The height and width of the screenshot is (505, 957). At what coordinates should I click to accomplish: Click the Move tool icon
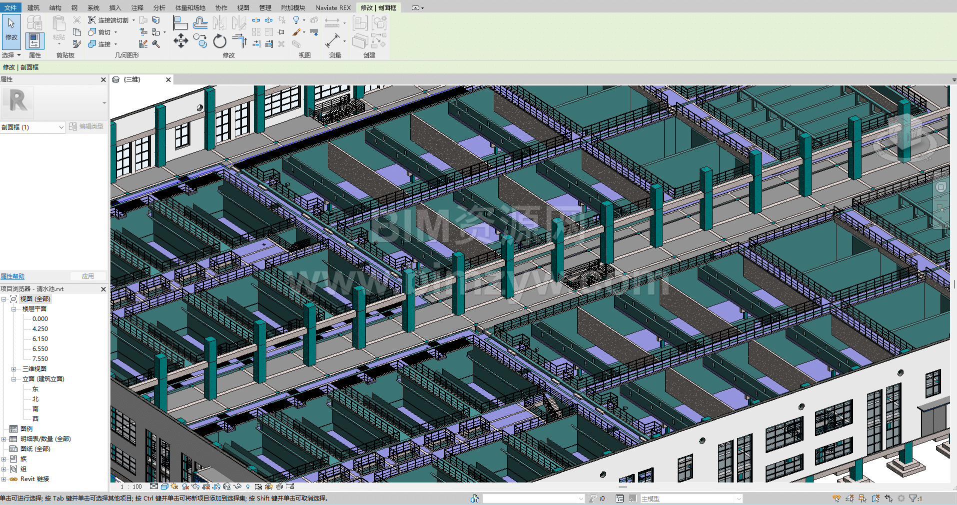pyautogui.click(x=180, y=41)
